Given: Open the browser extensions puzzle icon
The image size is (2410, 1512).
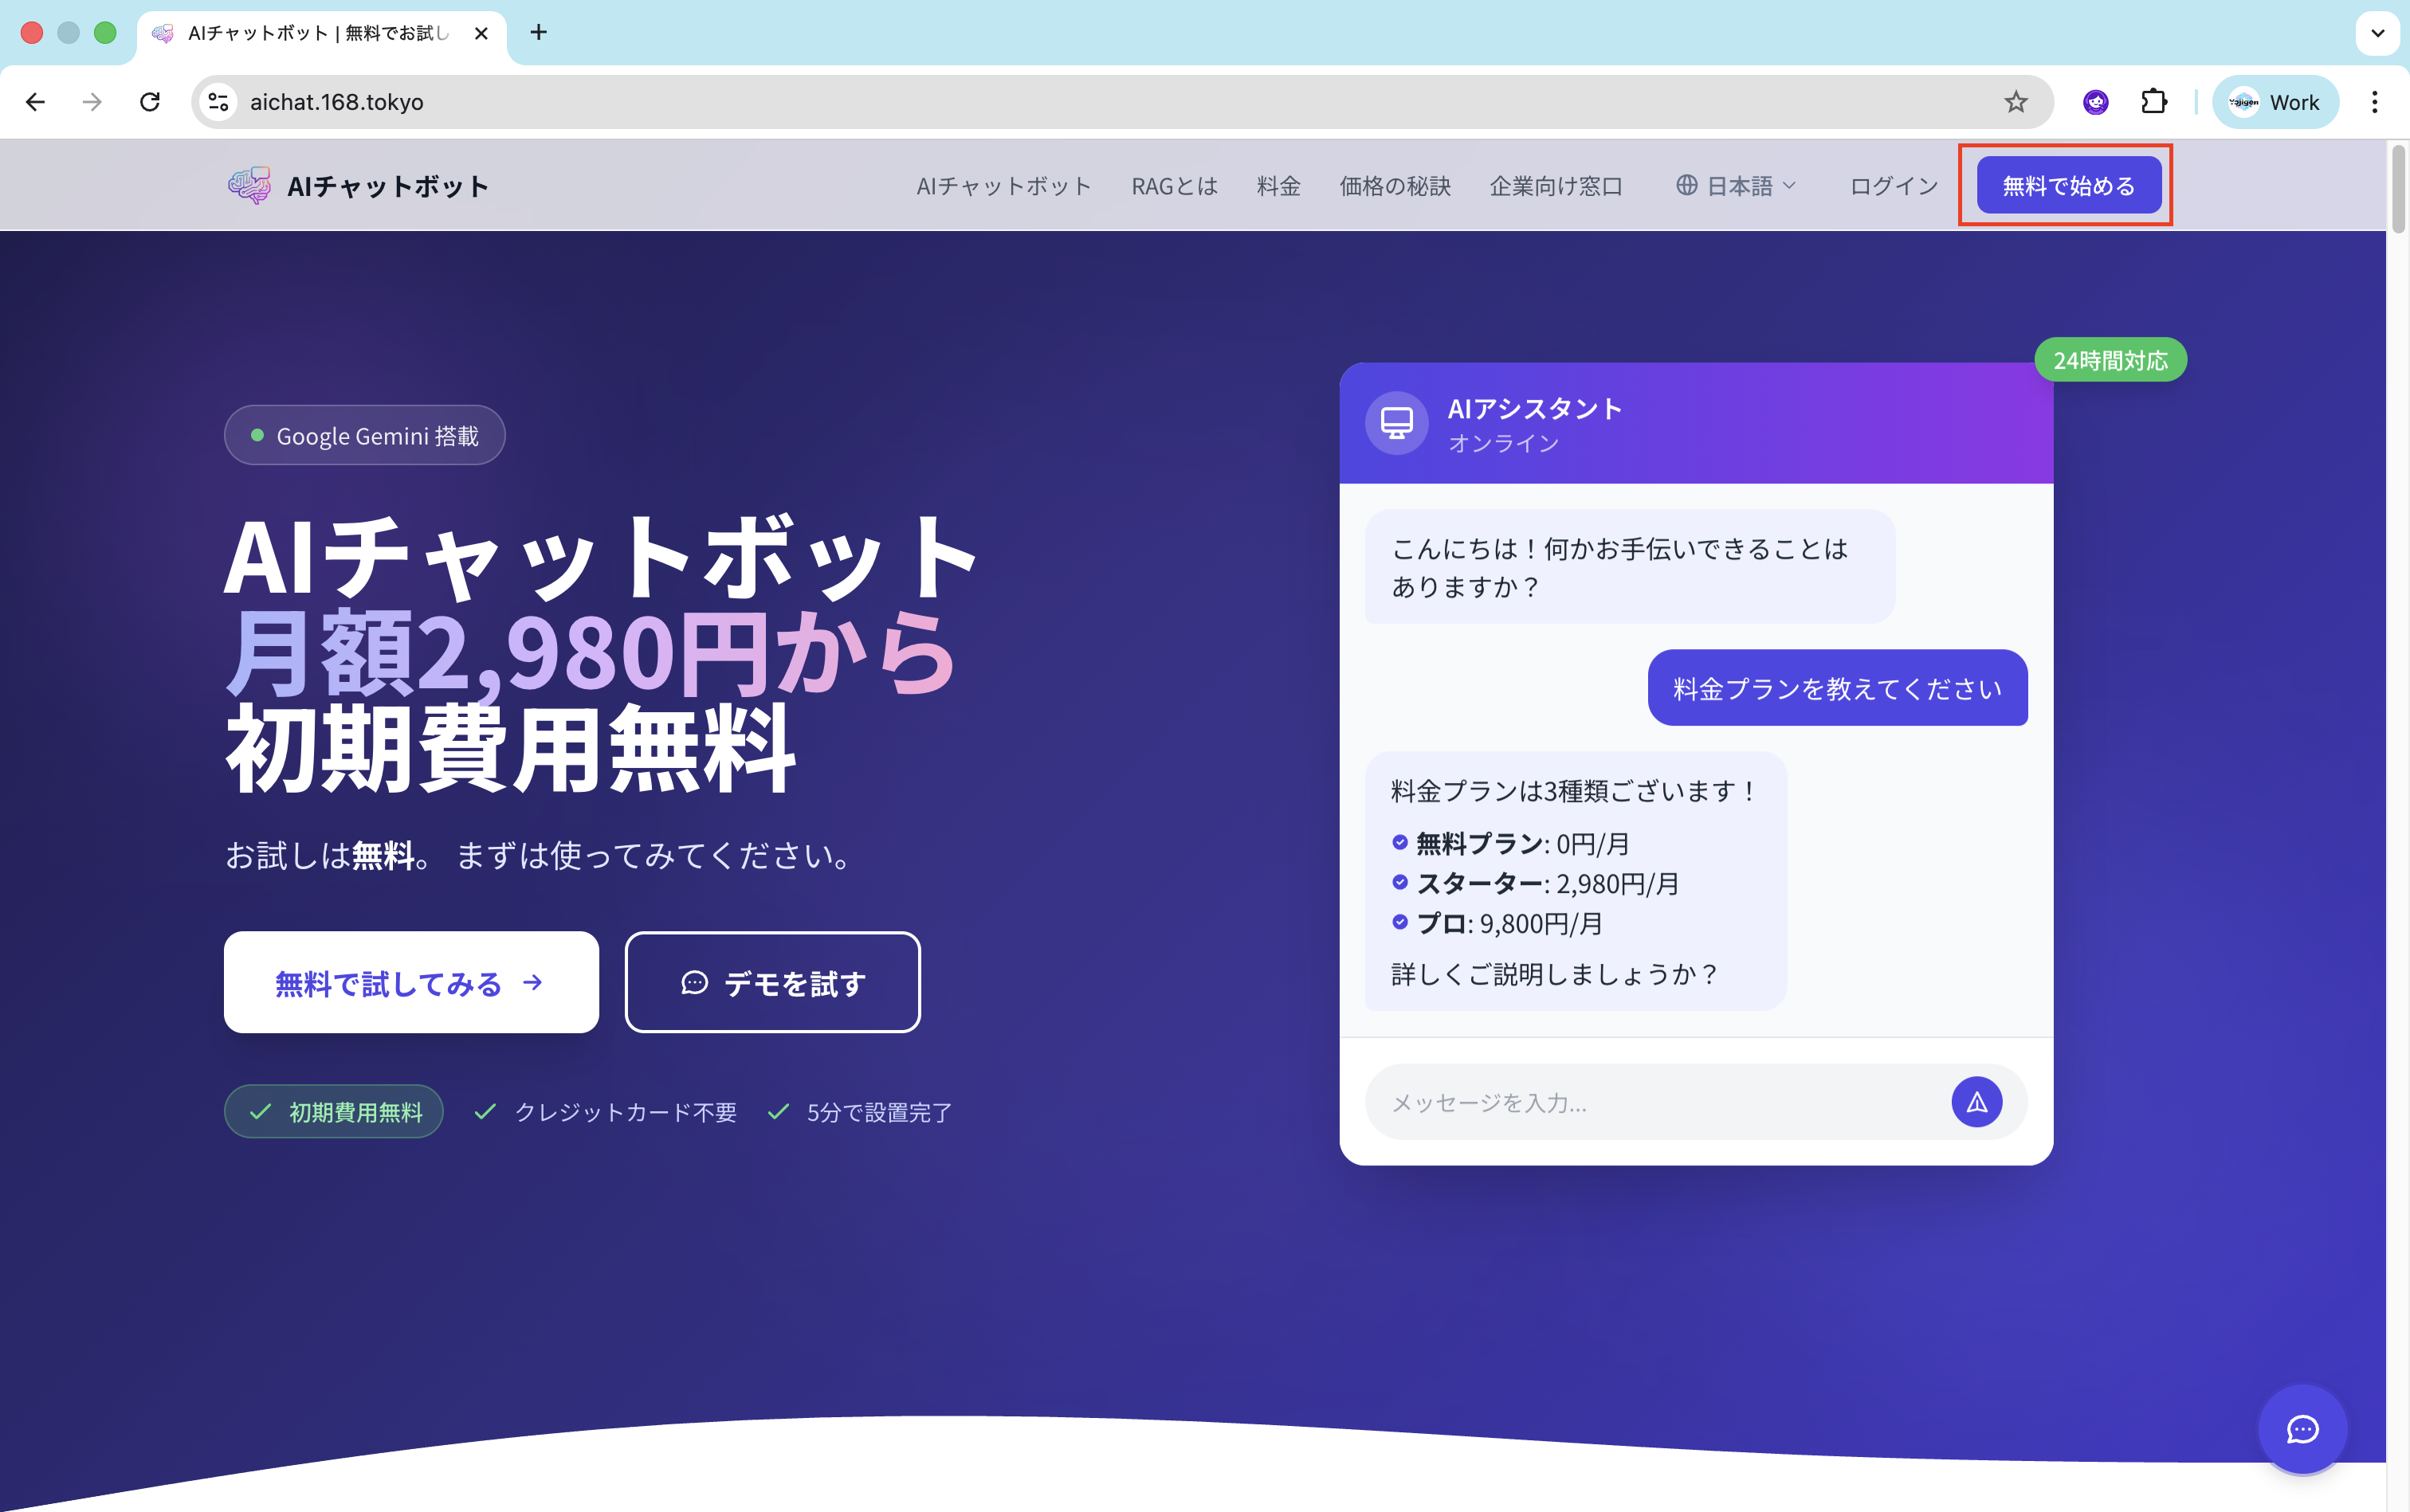Looking at the screenshot, I should 2154,102.
